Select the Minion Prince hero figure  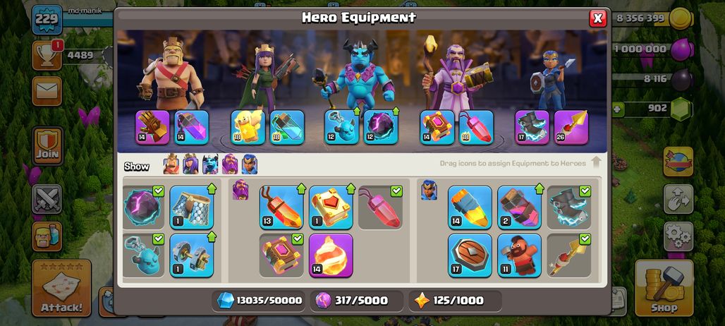pos(360,74)
